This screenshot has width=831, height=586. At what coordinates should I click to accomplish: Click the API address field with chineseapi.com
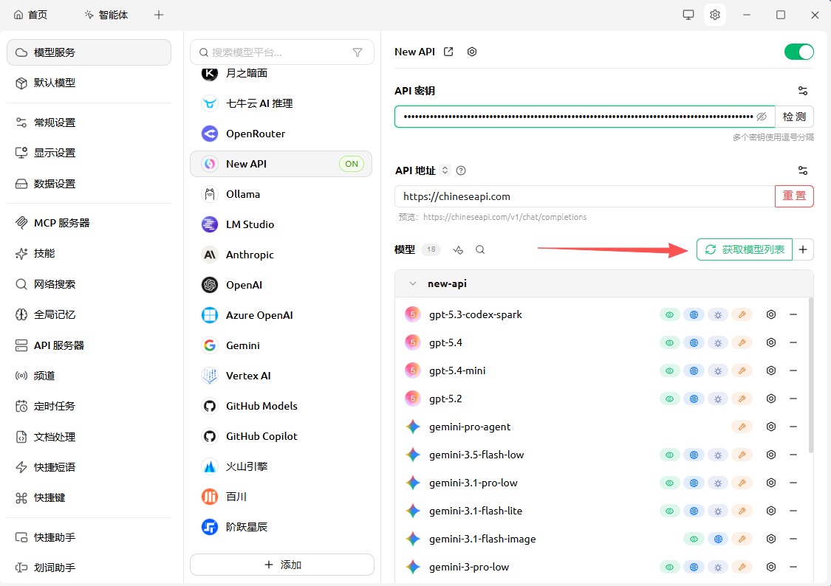pyautogui.click(x=584, y=196)
